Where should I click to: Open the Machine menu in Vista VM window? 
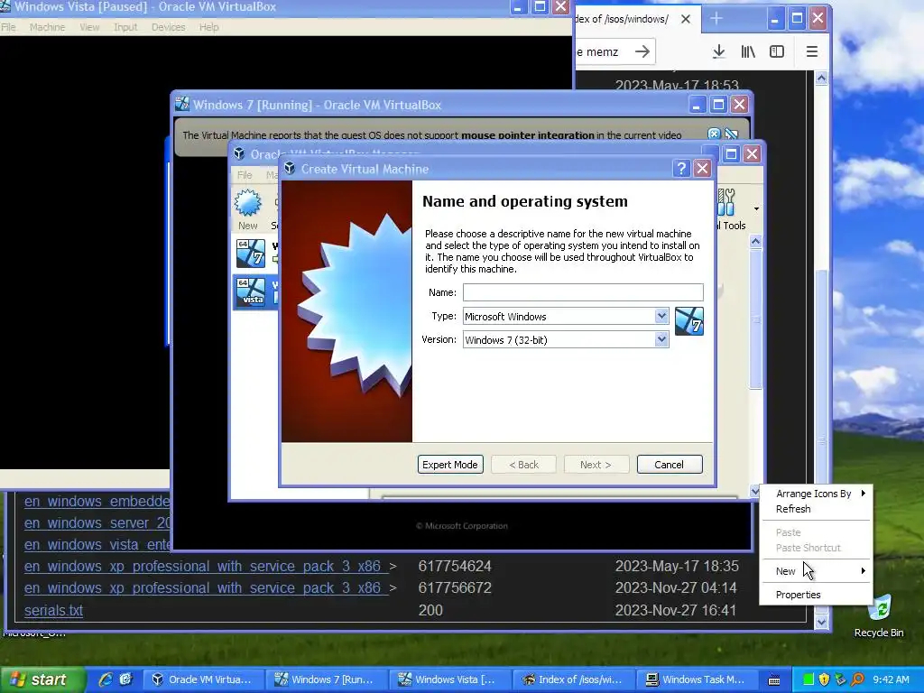47,27
